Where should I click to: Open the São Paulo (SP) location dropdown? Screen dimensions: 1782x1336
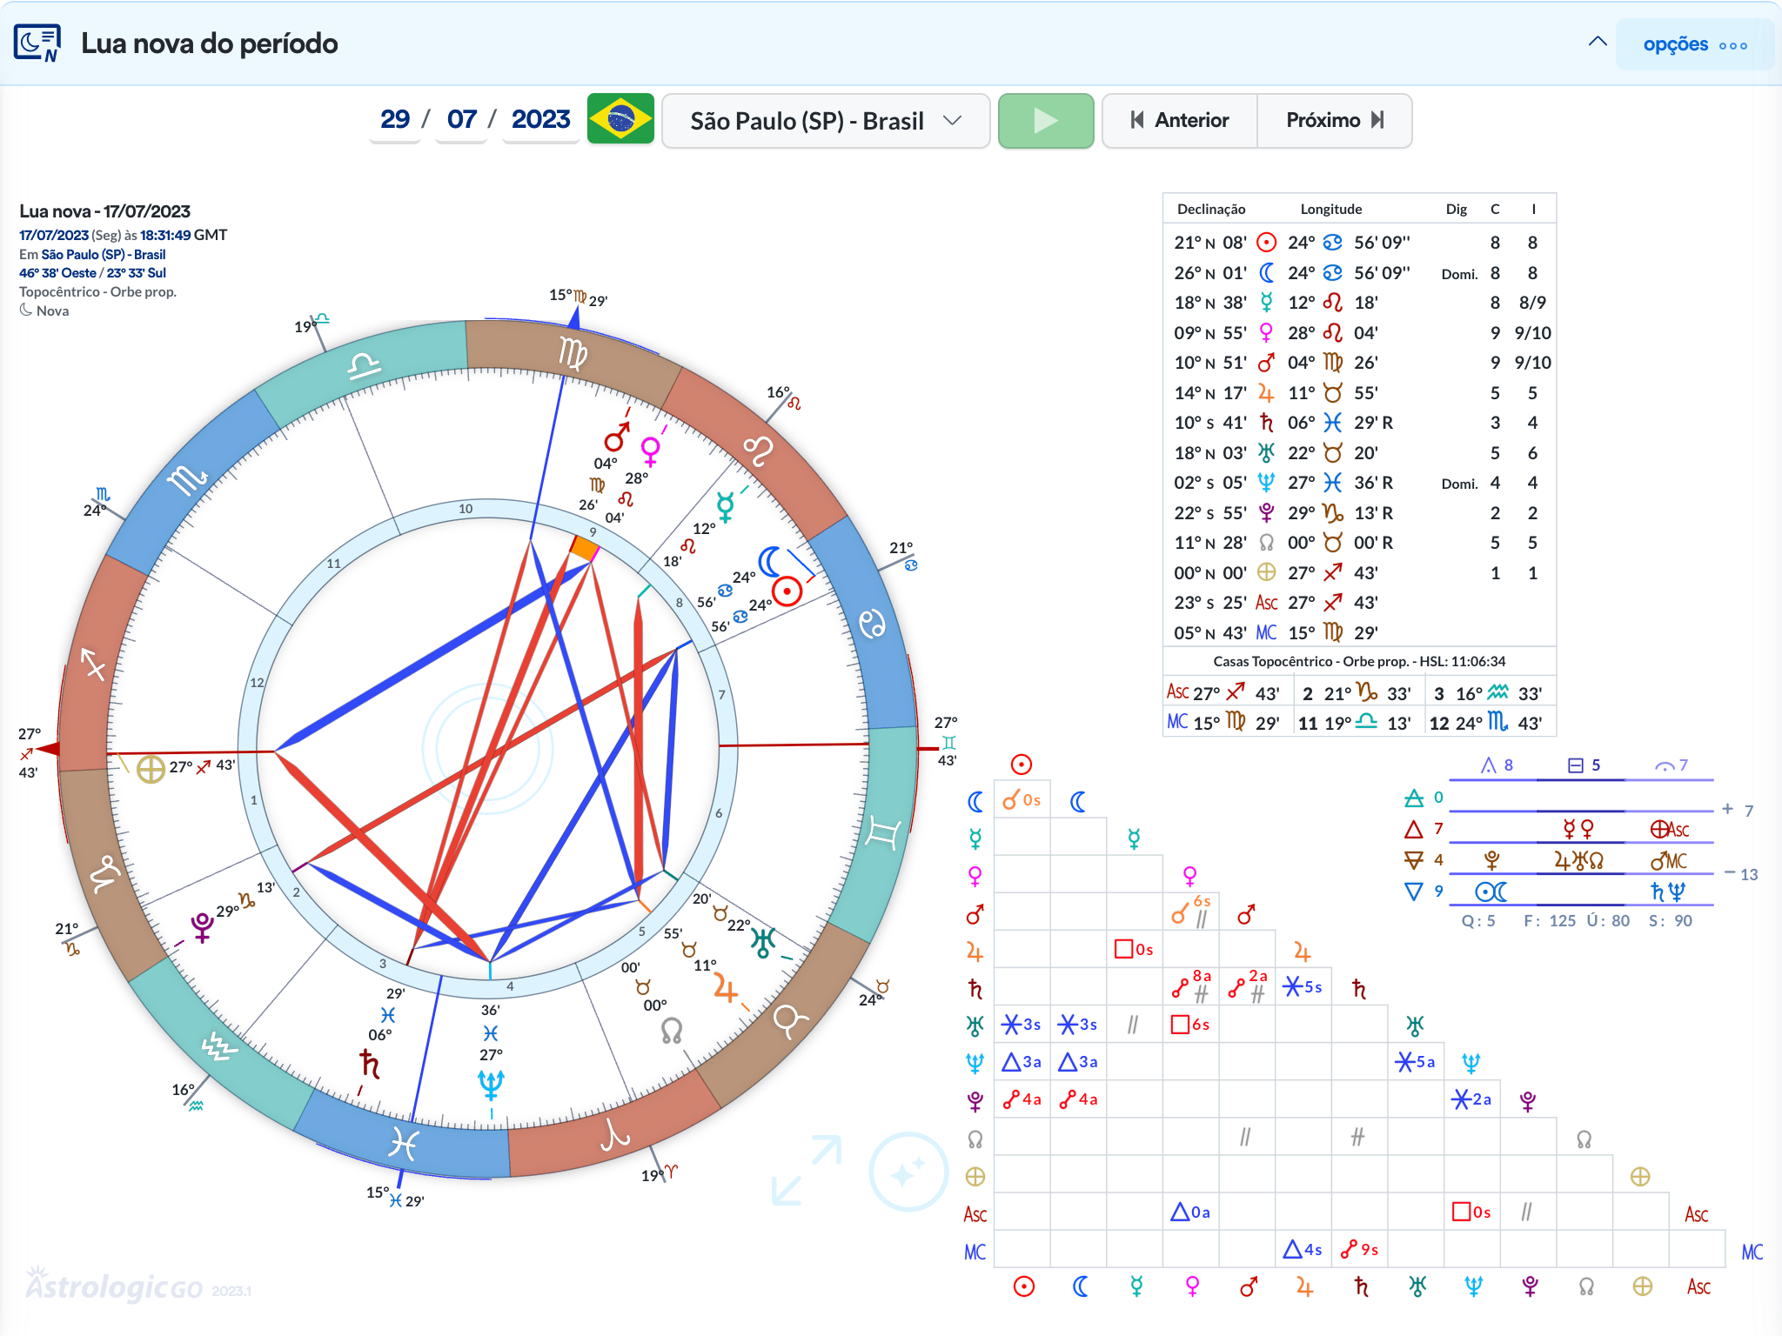coord(826,121)
